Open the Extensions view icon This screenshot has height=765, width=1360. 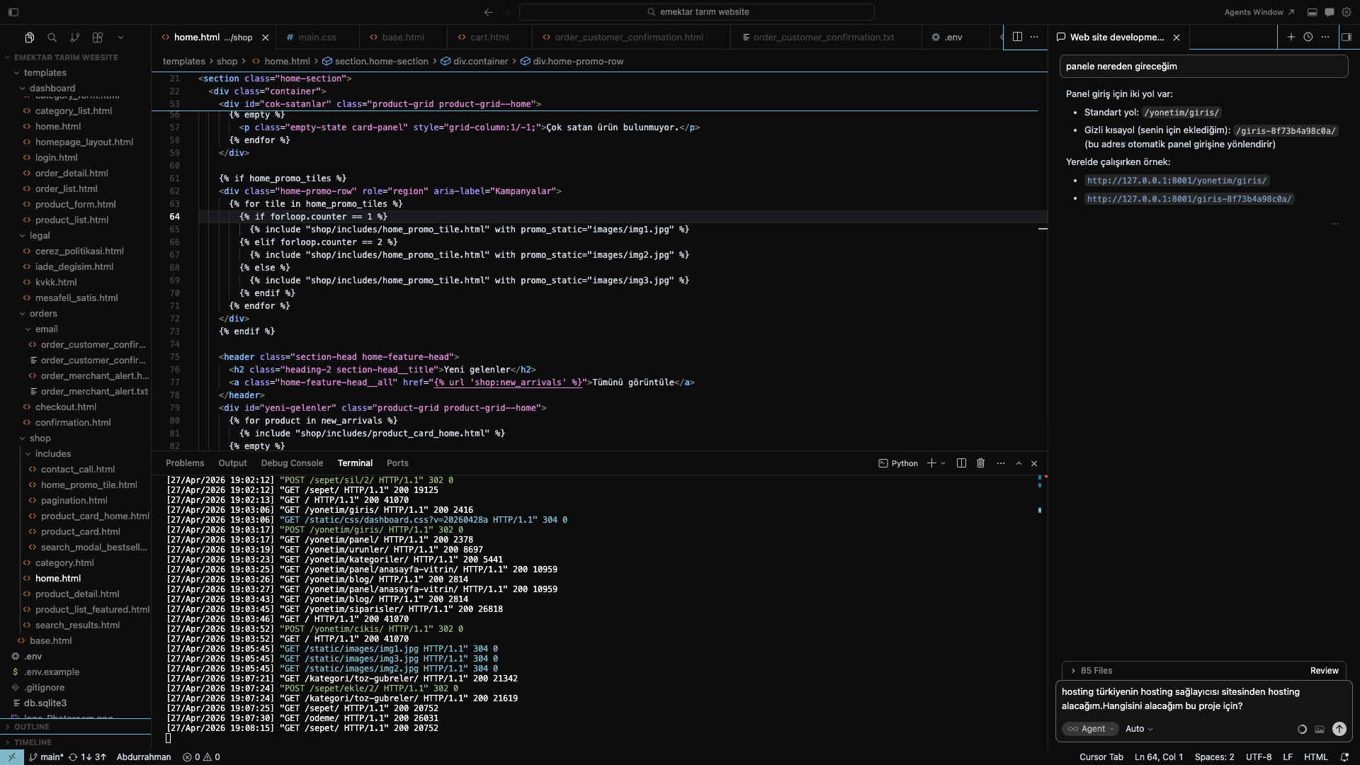click(x=98, y=38)
